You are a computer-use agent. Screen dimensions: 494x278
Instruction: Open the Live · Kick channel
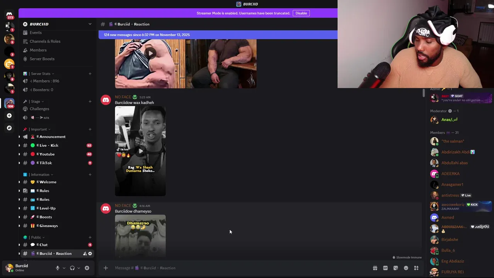(x=58, y=146)
